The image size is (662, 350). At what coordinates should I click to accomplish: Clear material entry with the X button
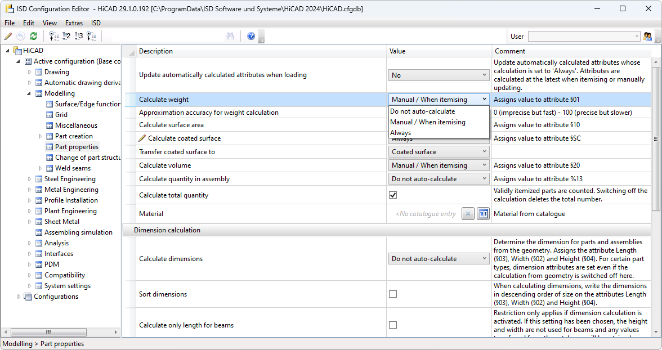(468, 214)
